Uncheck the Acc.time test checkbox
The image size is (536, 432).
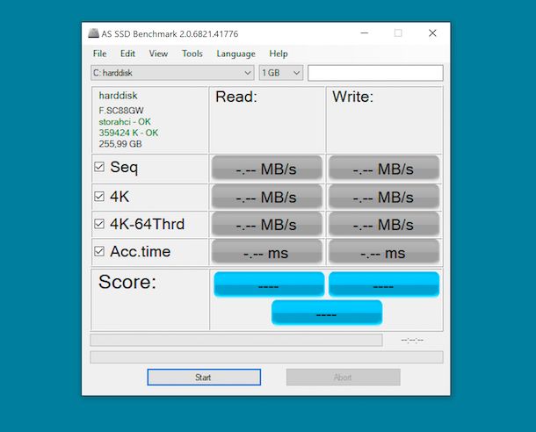(x=99, y=251)
